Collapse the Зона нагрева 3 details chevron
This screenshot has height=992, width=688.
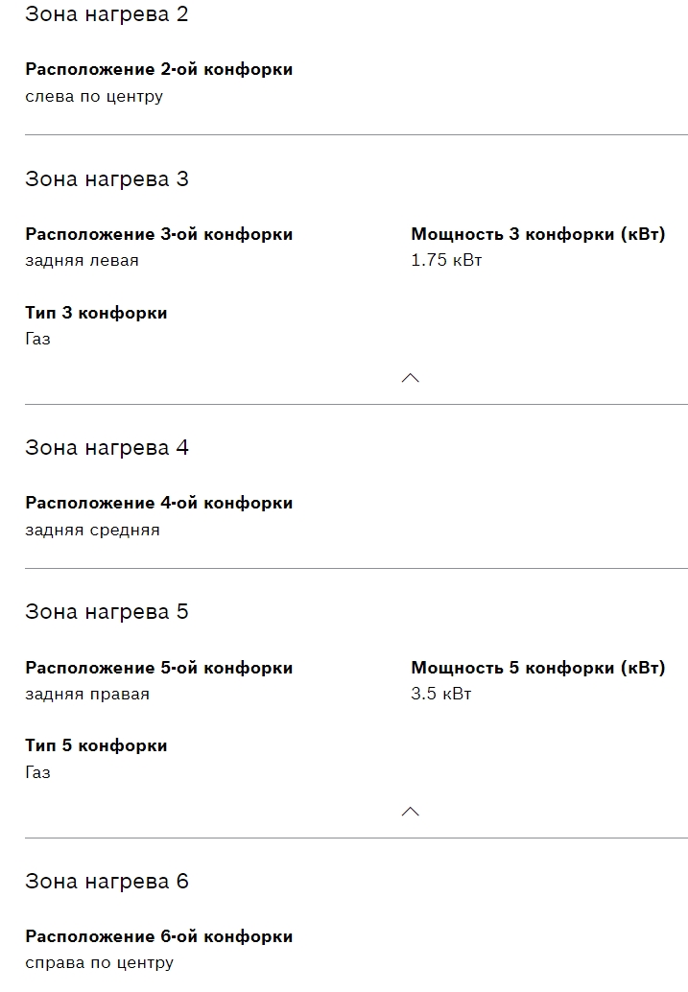click(410, 378)
